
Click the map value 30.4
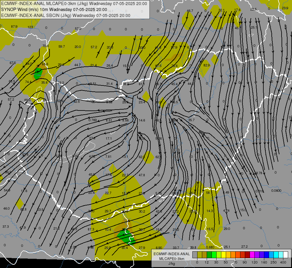point(125,248)
